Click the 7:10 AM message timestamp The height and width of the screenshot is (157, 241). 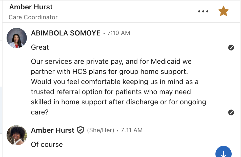coord(118,33)
